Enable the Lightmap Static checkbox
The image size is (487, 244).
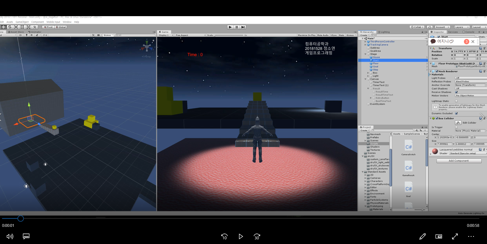[456, 101]
